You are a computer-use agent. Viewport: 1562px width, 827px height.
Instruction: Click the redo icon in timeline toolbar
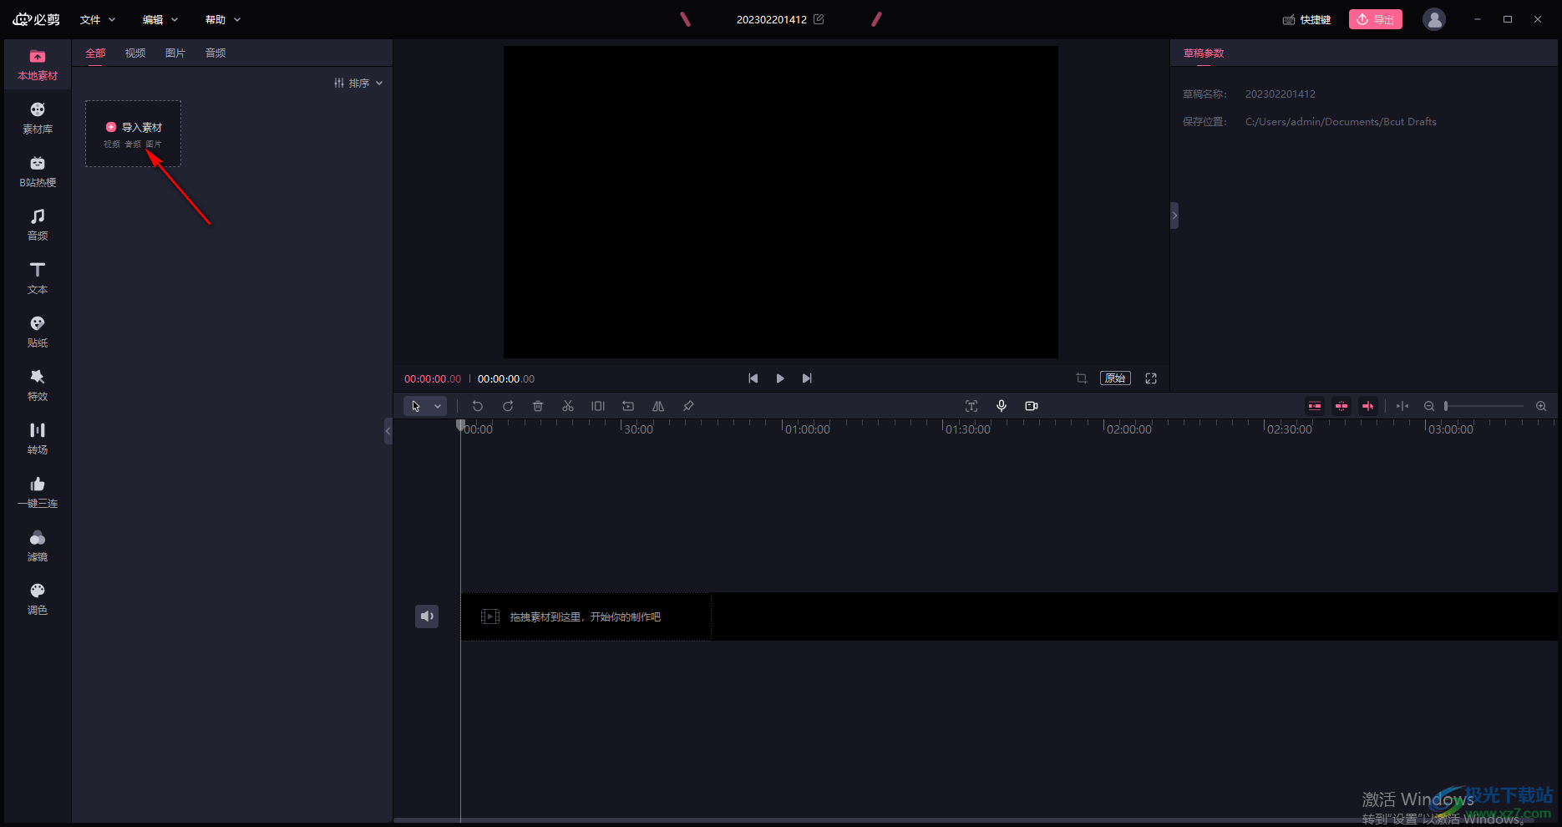point(508,406)
